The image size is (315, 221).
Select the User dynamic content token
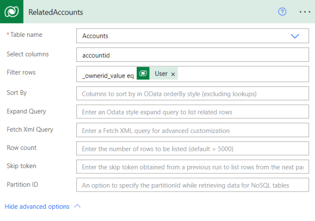tap(161, 74)
